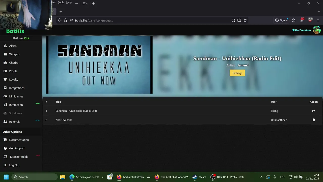Open the clock showing 22/11/2025
This screenshot has width=323, height=182.
[312, 177]
